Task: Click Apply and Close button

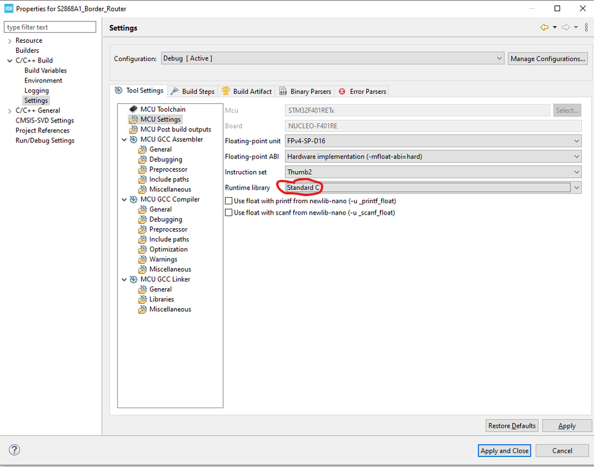Action: tap(504, 450)
